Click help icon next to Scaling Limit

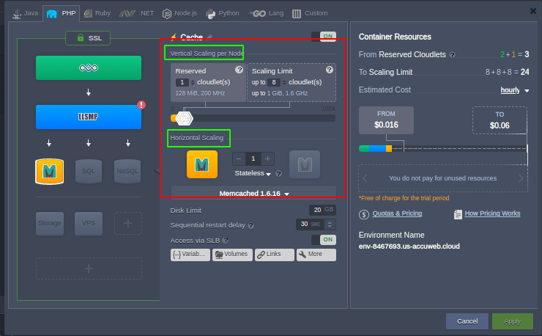(329, 70)
